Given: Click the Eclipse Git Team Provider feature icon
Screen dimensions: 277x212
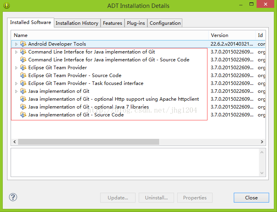Looking at the screenshot, I should 23,68.
